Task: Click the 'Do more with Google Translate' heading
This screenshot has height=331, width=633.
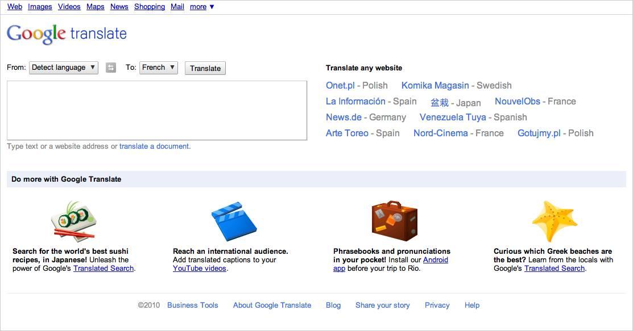Action: tap(66, 179)
